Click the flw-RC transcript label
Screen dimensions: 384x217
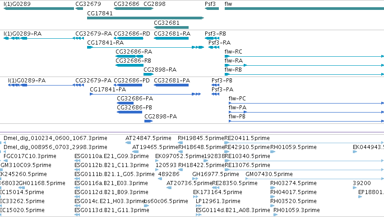[233, 52]
